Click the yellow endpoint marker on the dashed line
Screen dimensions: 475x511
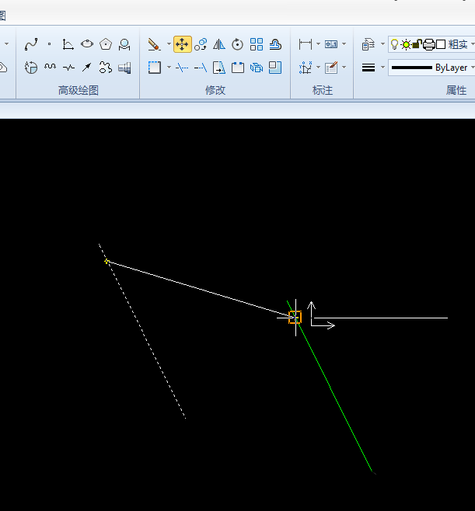click(107, 261)
